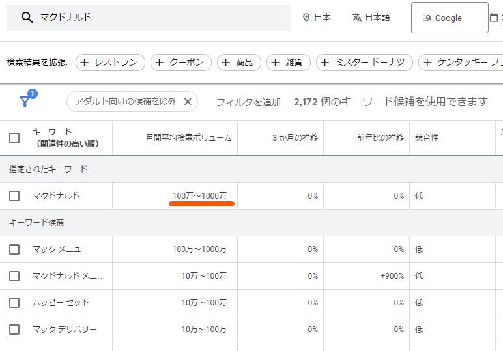The width and height of the screenshot is (503, 351).
Task: Open the filter funnel icon with badge
Action: tap(25, 101)
